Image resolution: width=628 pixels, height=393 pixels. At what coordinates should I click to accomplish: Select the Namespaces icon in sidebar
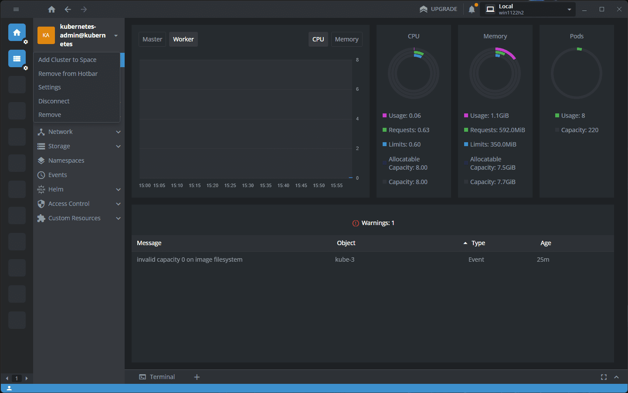coord(41,160)
